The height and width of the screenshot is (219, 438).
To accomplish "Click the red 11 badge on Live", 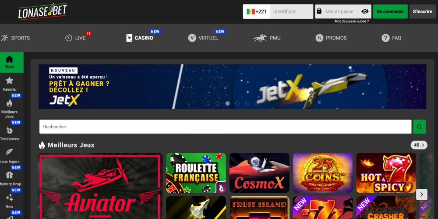I will pos(88,34).
